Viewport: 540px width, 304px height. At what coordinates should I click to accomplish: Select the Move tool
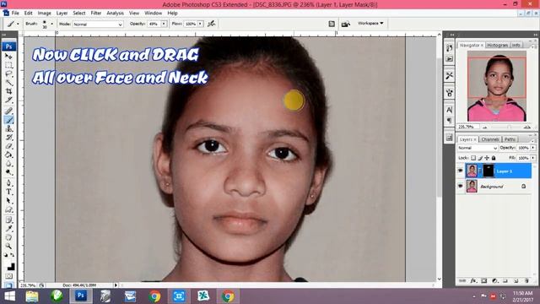click(x=9, y=57)
